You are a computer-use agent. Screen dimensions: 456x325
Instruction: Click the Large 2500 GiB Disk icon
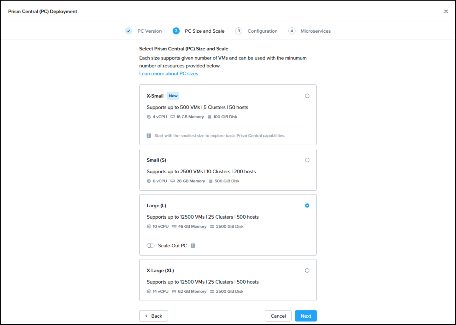212,227
